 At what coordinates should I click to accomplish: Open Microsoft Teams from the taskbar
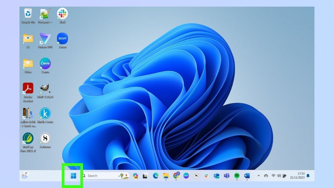coord(226,176)
